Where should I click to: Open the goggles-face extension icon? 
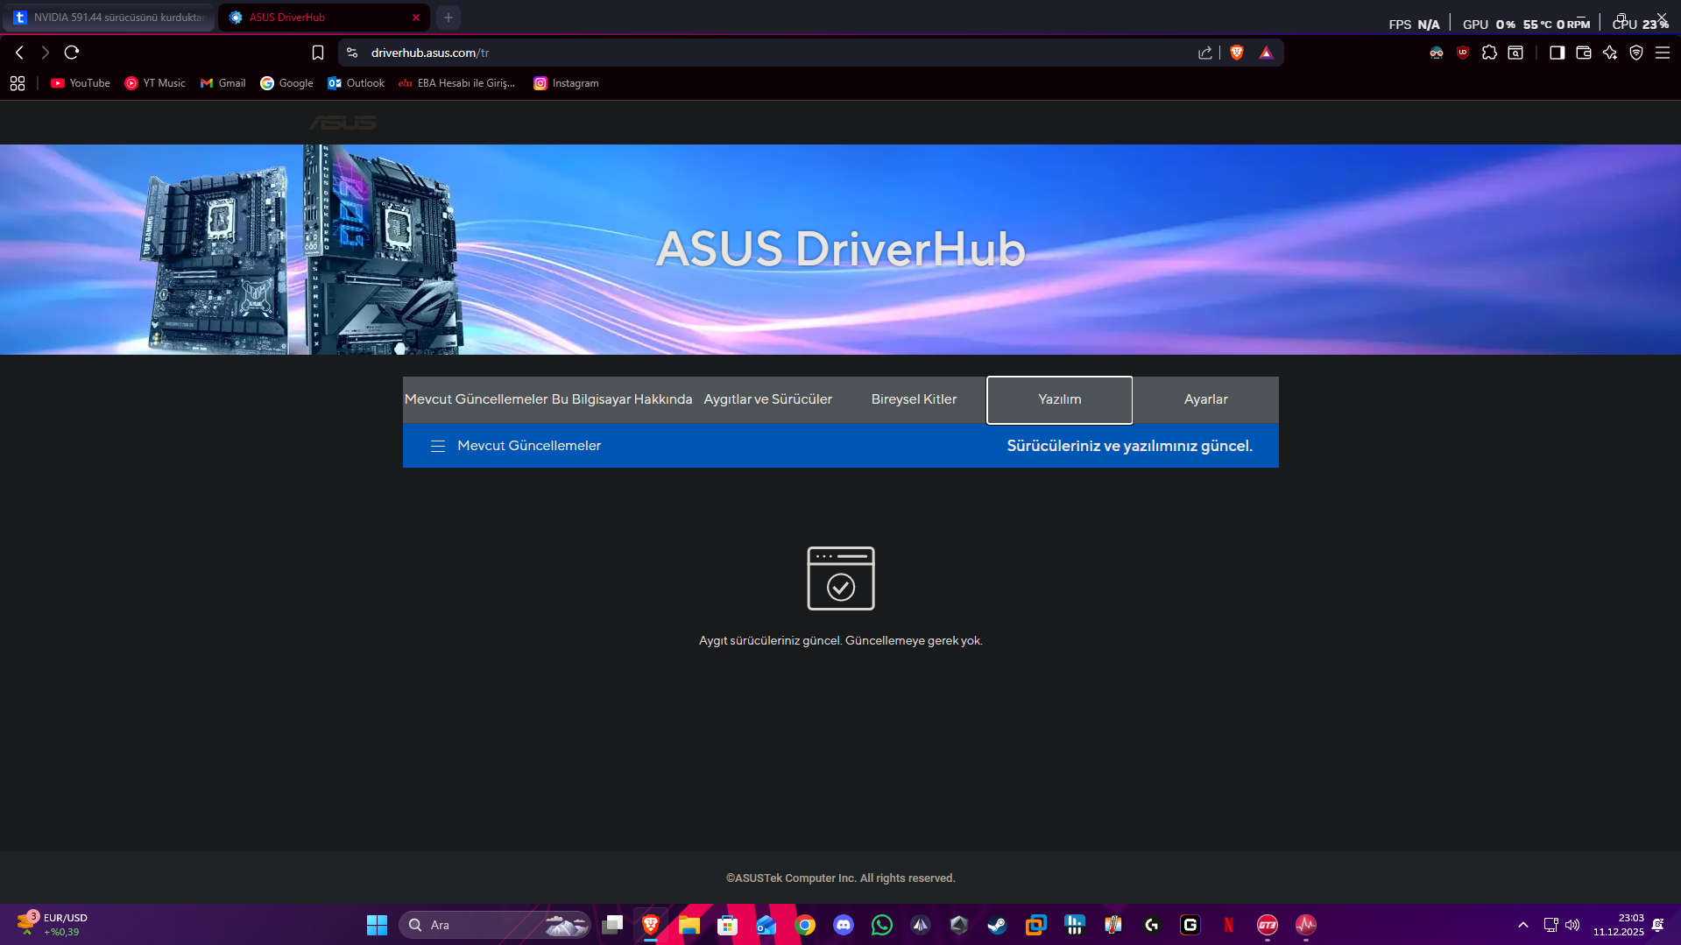coord(1437,53)
